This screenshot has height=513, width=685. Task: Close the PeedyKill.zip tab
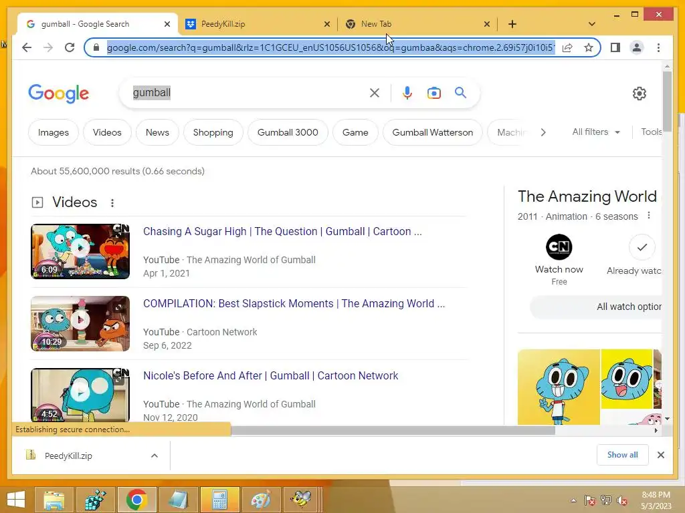point(326,24)
